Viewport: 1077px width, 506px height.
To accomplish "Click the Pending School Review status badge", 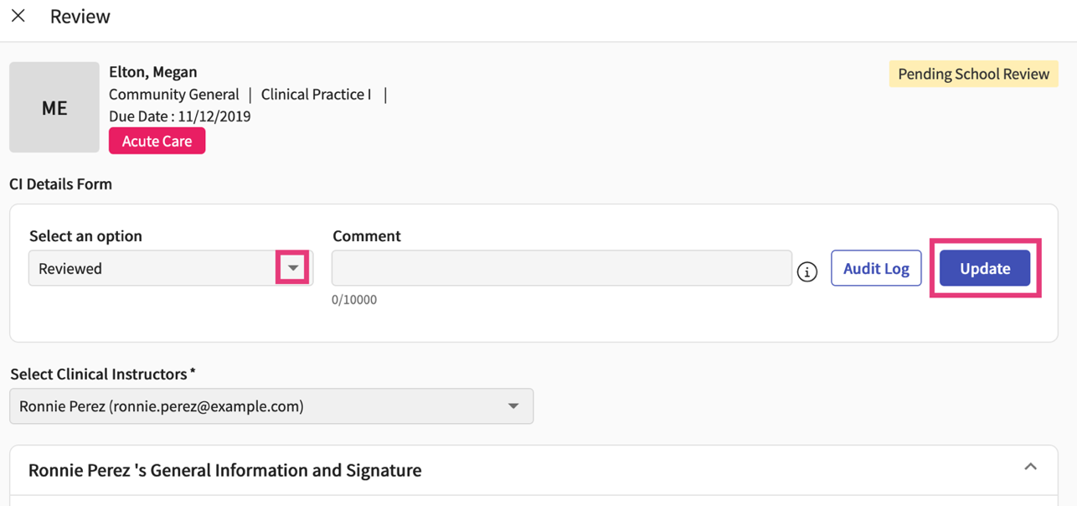I will (973, 74).
